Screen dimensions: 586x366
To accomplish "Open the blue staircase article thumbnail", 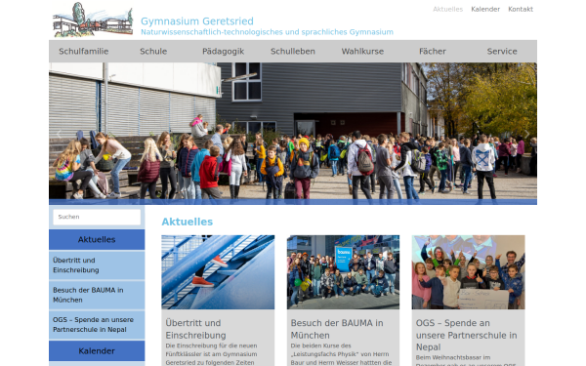I will pyautogui.click(x=218, y=272).
